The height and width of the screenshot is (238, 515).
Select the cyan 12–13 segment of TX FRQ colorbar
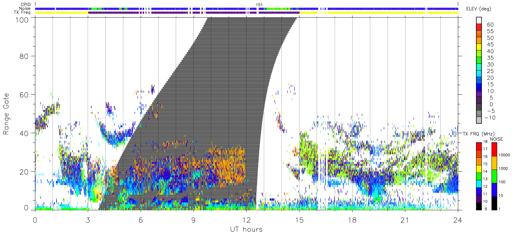[x=479, y=183]
